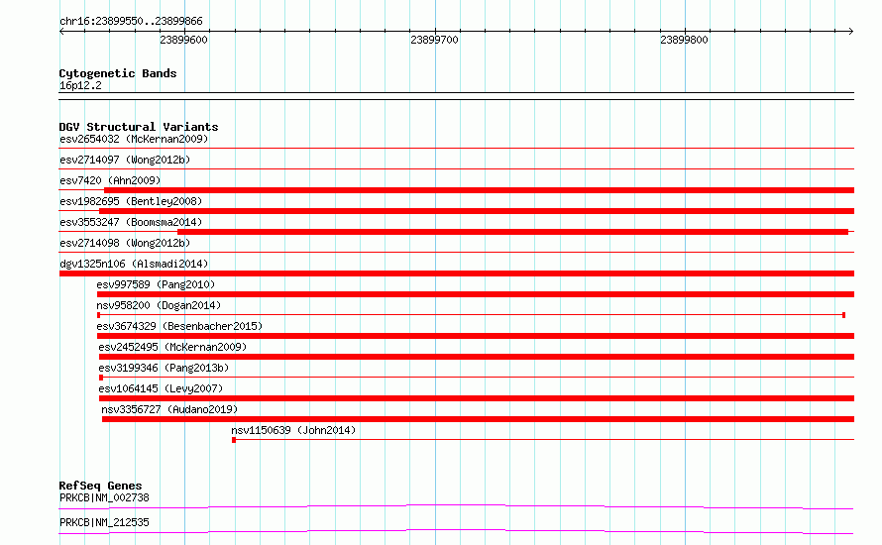
Task: Click the red bar under esv1982695
Action: 477,211
